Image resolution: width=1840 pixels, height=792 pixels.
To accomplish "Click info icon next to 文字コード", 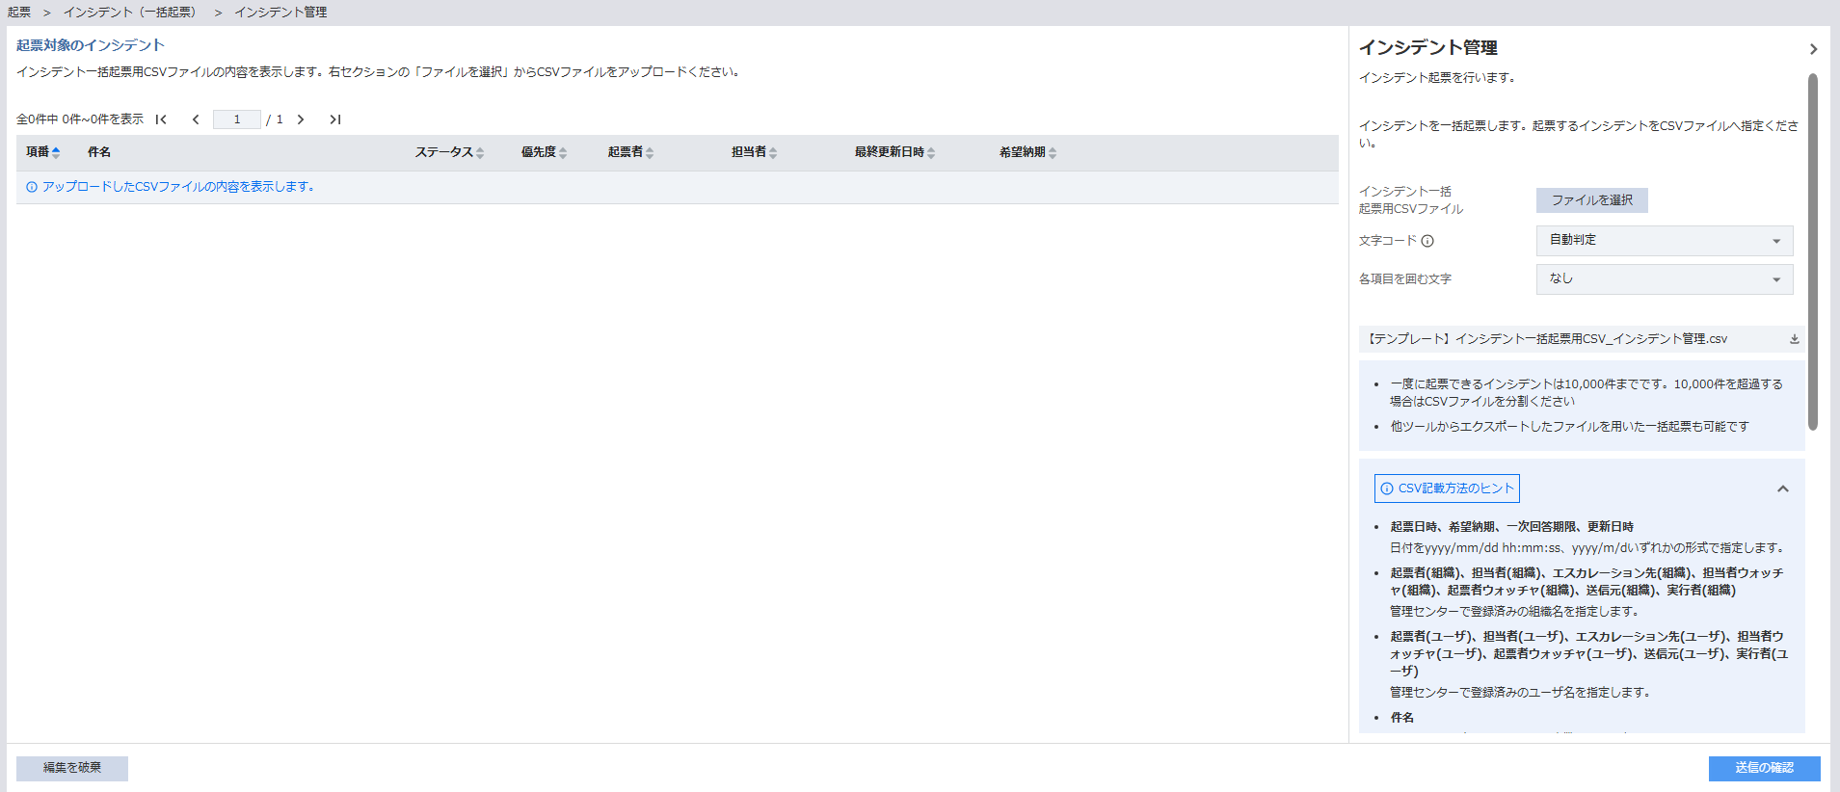I will pyautogui.click(x=1427, y=241).
